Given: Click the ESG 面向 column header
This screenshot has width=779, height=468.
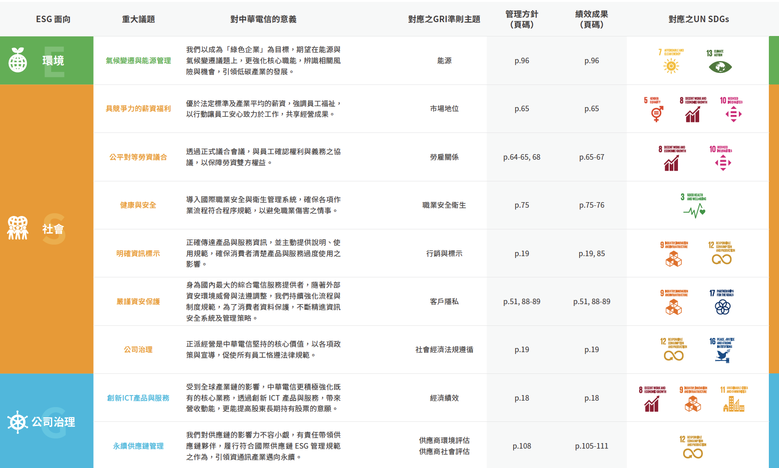Looking at the screenshot, I should pos(54,19).
